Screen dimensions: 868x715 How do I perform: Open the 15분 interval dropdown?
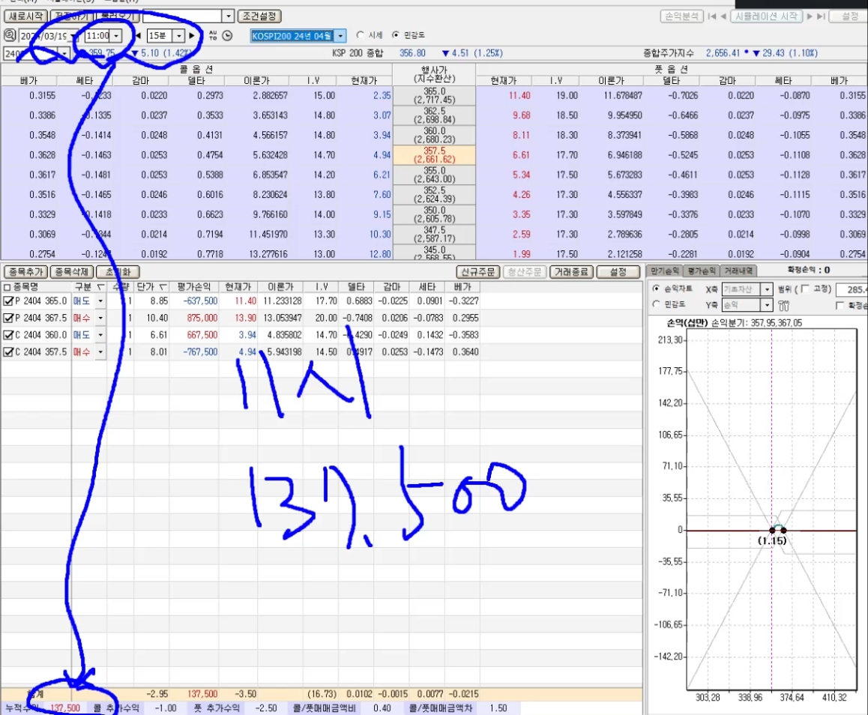tap(178, 35)
